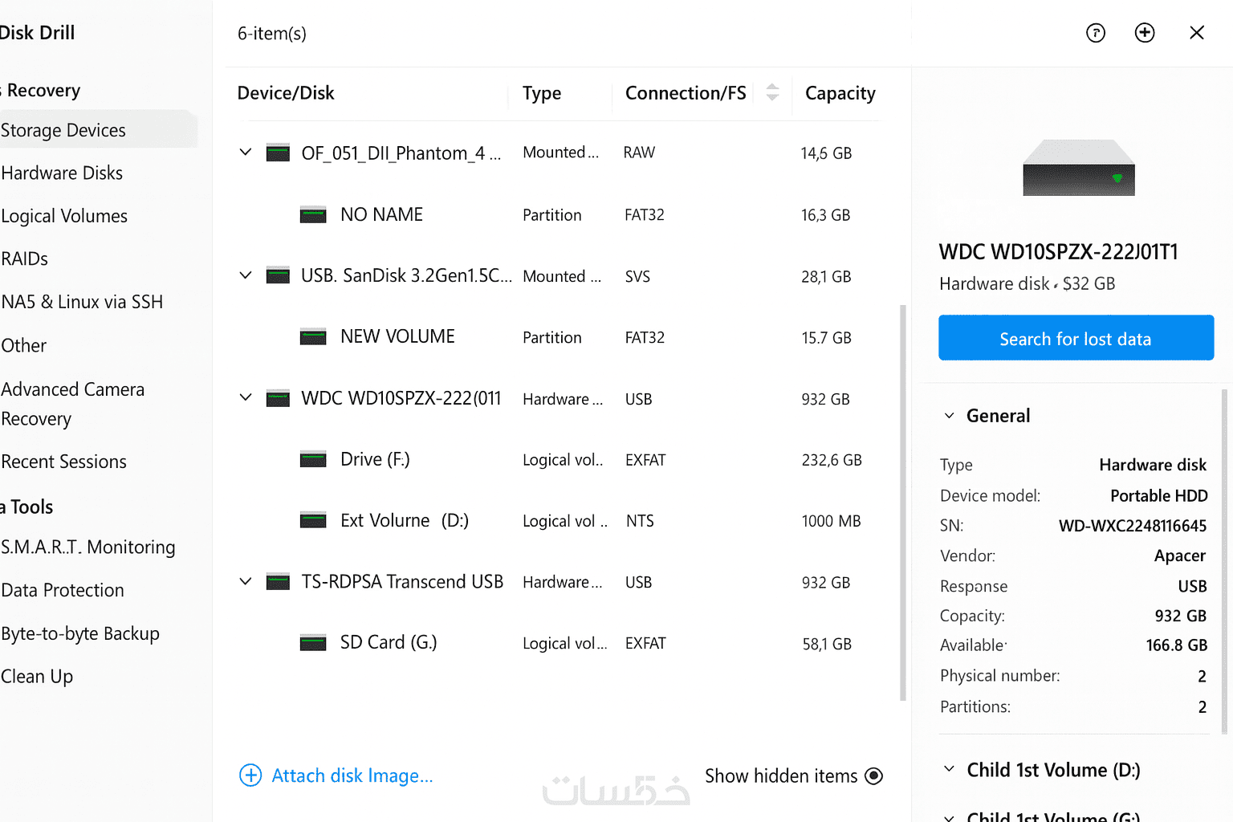The image size is (1233, 822).
Task: Open Recent Sessions in sidebar
Action: pos(63,462)
